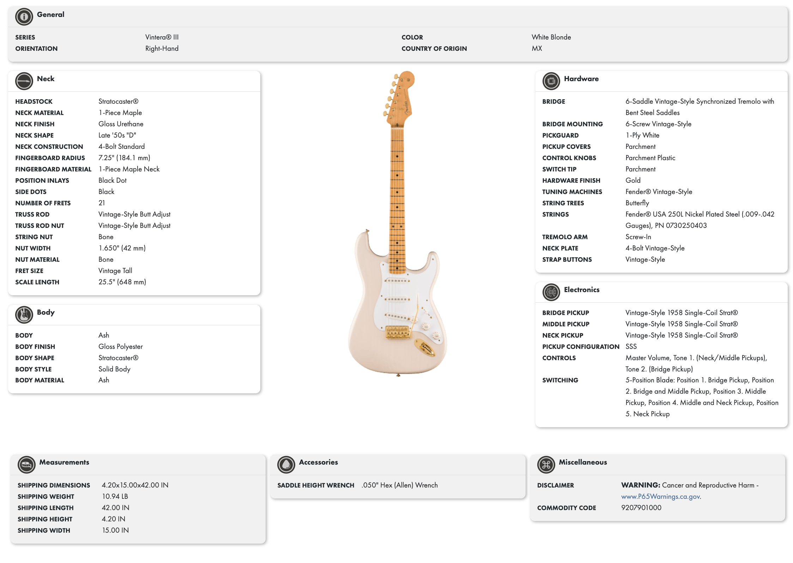Click the Hardware section chip icon
Screen dimensions: 793x563
click(x=551, y=81)
